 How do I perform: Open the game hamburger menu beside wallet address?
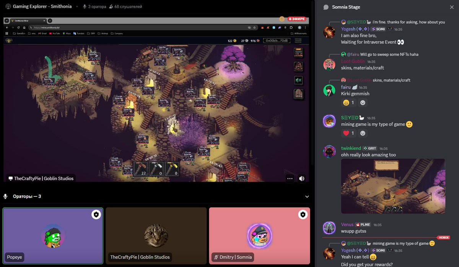(x=298, y=40)
